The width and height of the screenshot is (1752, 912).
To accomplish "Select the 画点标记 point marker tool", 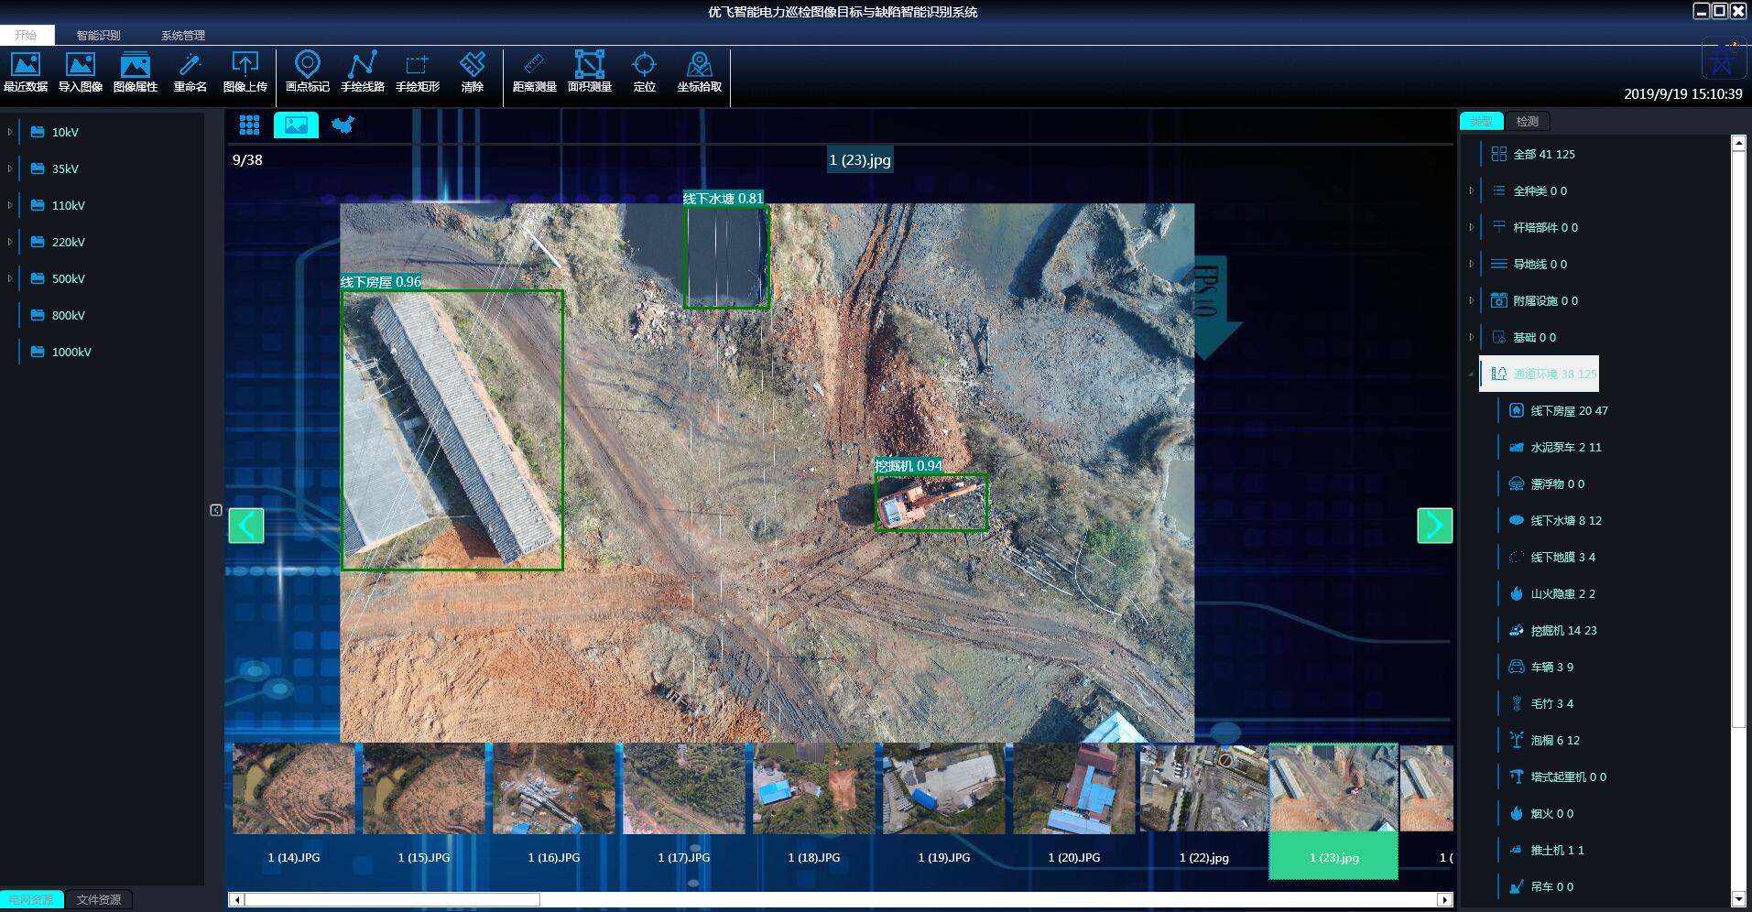I will (x=308, y=72).
